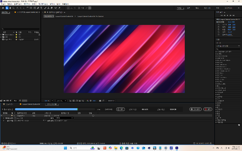The width and height of the screenshot is (242, 151).
Task: Expand the first folder in Project panel
Action: pos(2,34)
